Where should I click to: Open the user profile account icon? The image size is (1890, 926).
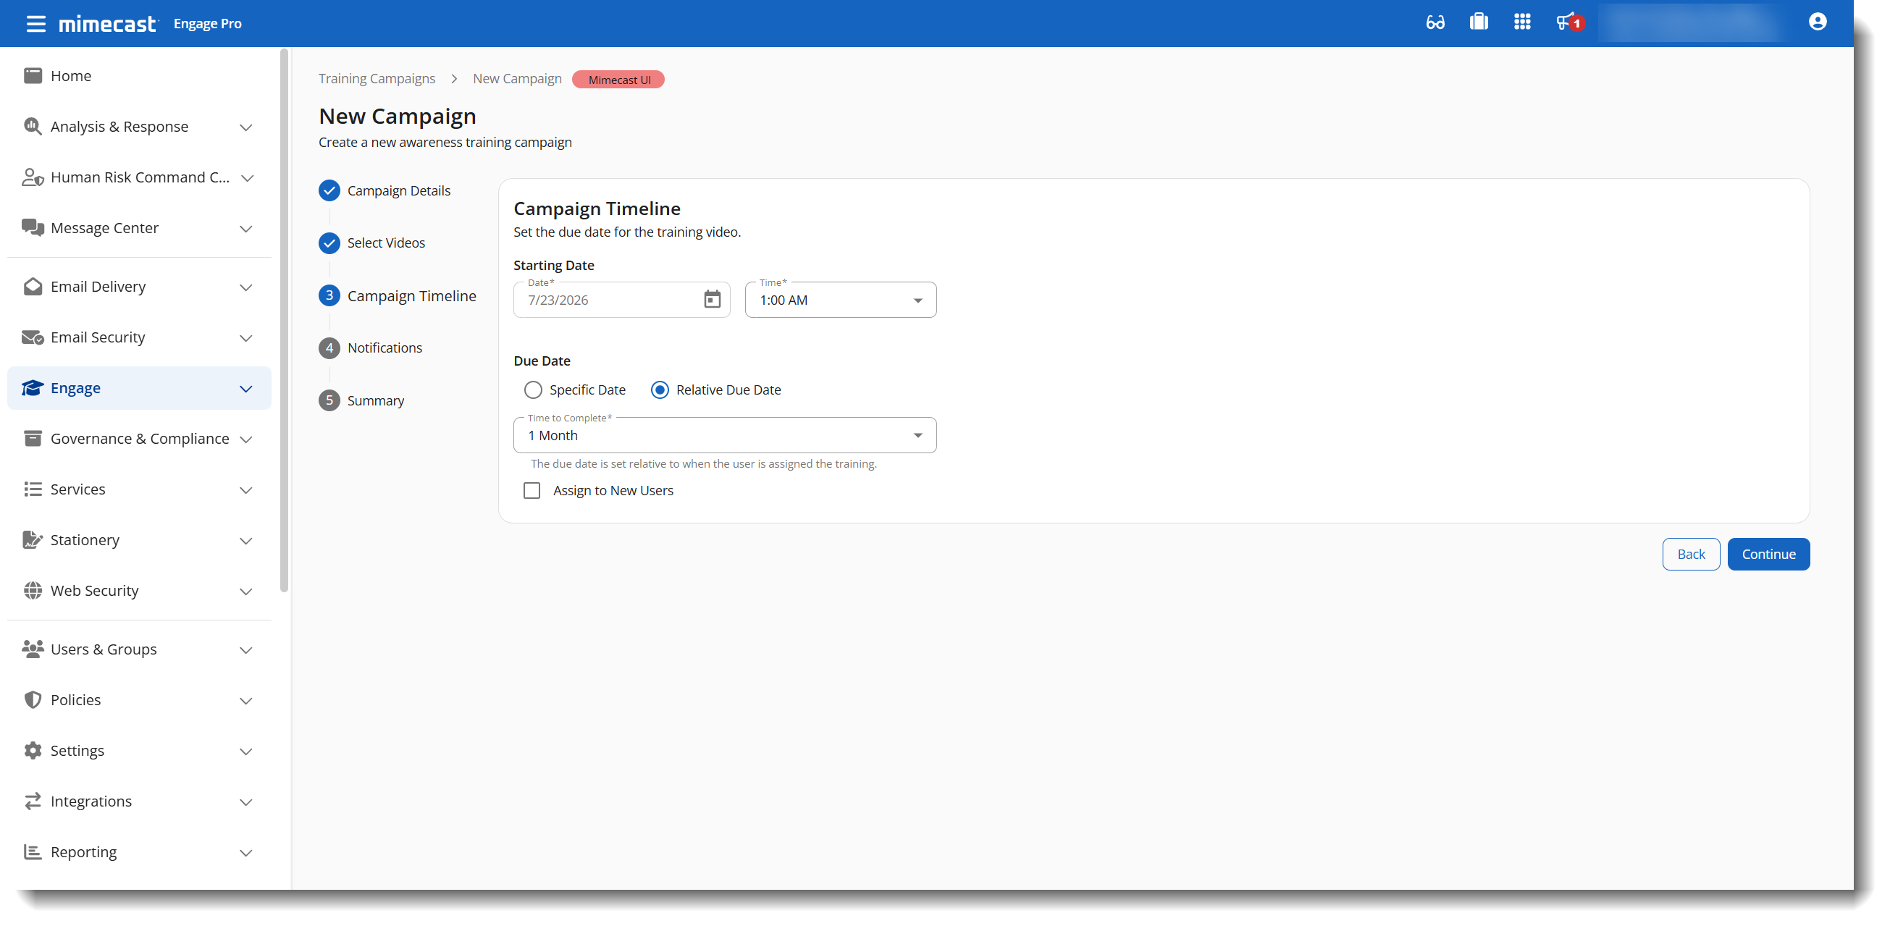point(1817,22)
